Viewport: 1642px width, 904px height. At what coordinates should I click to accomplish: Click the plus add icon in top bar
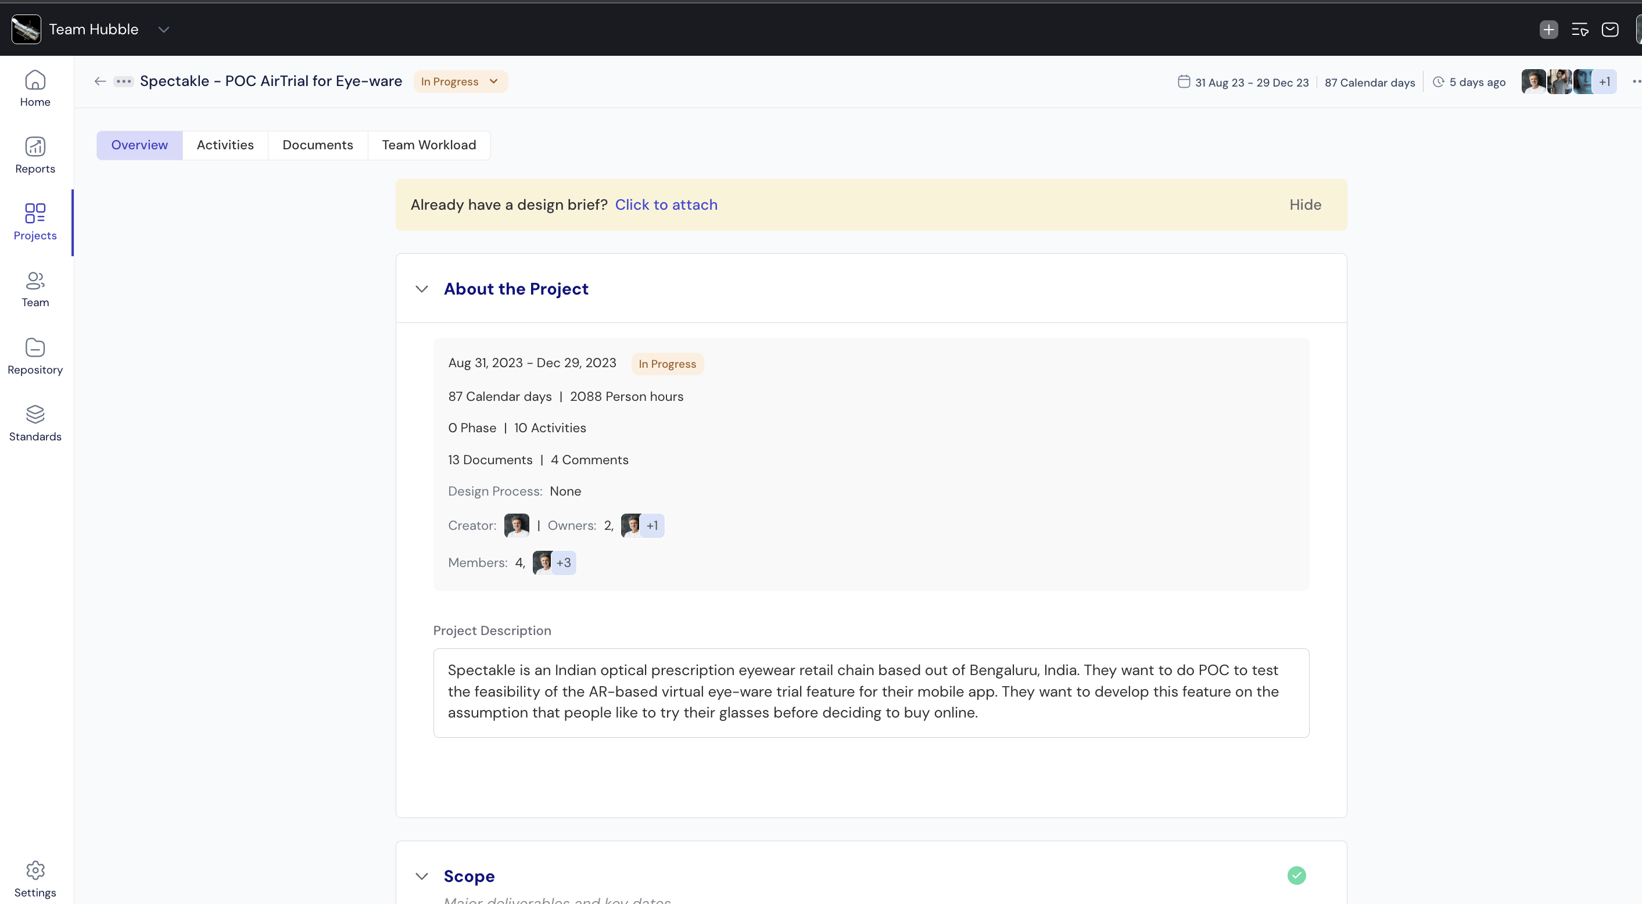[1548, 29]
